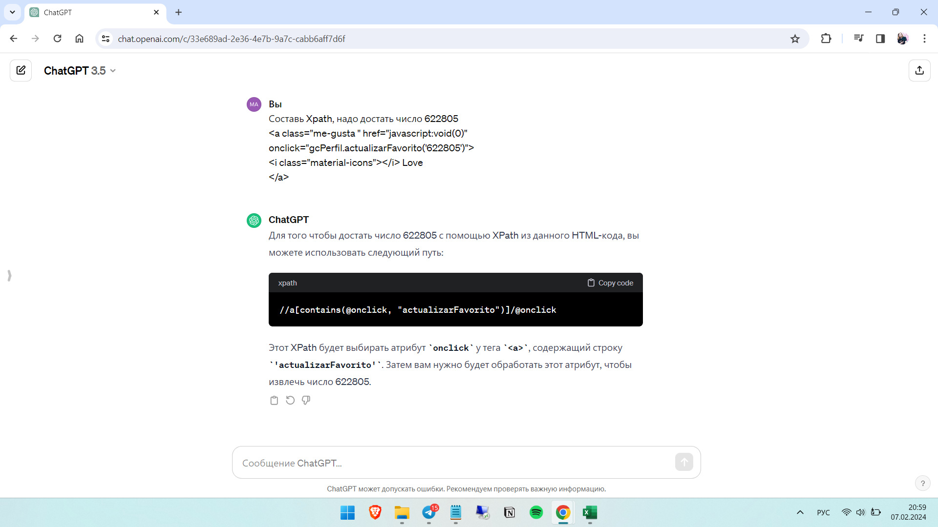Viewport: 938px width, 527px height.
Task: Open the battery status icon
Action: tap(876, 512)
